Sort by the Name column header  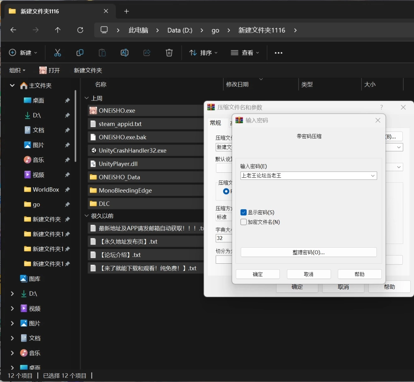click(101, 84)
